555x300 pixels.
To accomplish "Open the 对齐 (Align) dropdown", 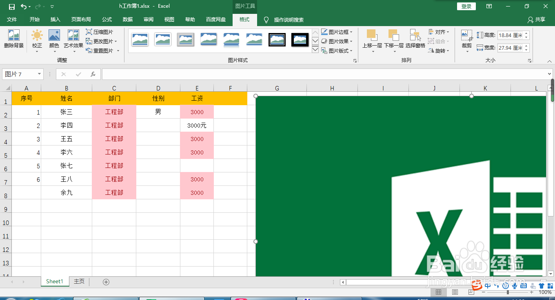I will coord(439,32).
